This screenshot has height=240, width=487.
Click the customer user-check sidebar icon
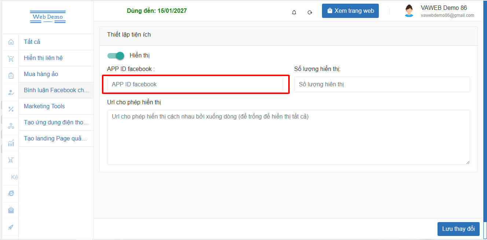11,92
